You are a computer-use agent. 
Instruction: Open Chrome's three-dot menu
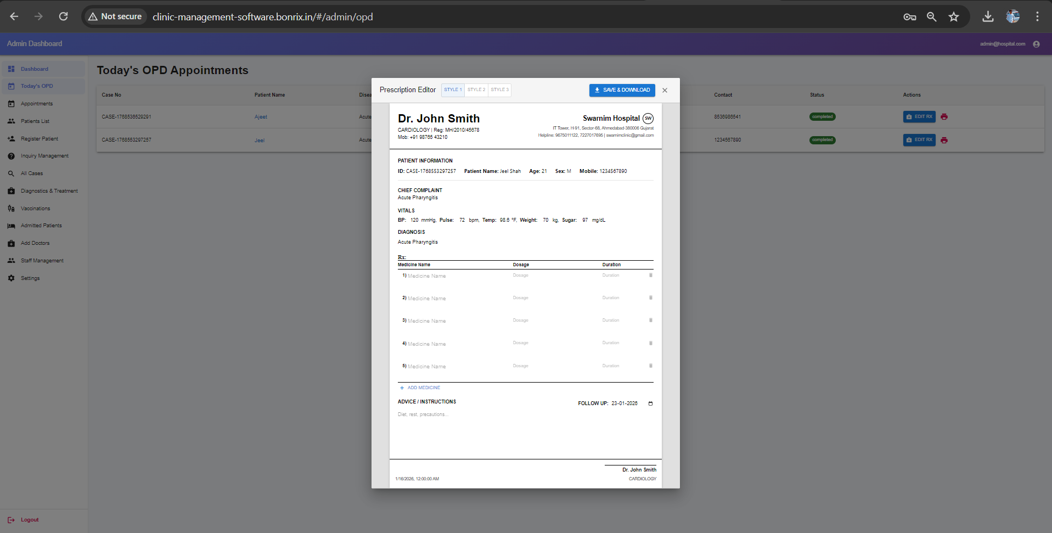(x=1037, y=16)
